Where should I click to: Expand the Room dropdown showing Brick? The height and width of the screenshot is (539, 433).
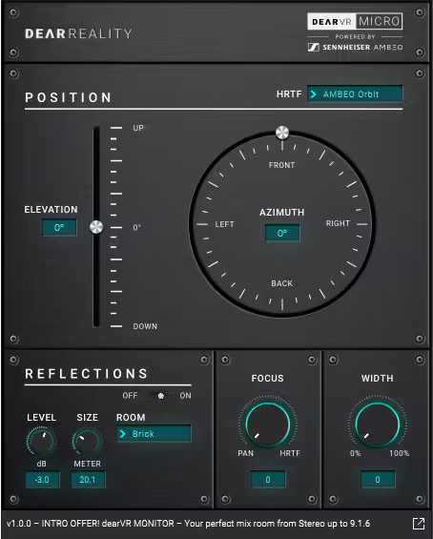pos(154,433)
